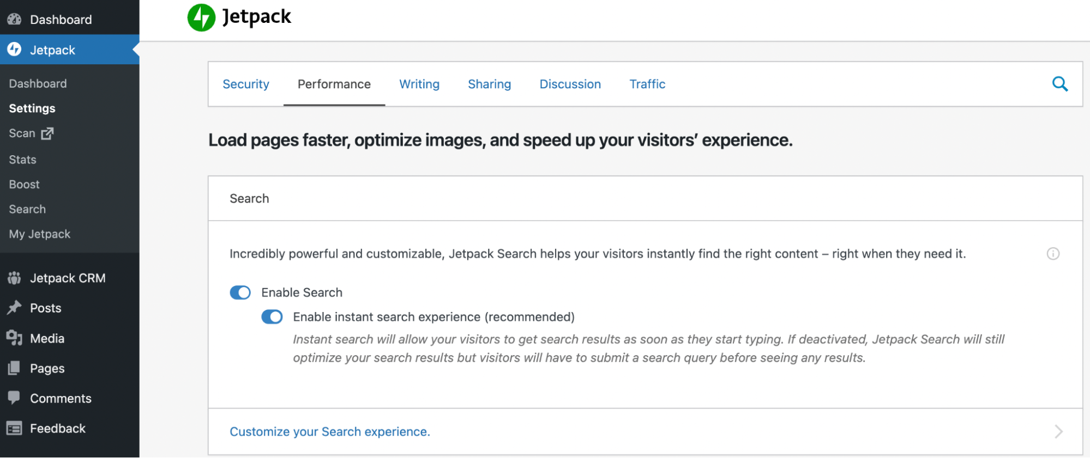The height and width of the screenshot is (458, 1090).
Task: Disable the Enable Search toggle
Action: pyautogui.click(x=240, y=293)
